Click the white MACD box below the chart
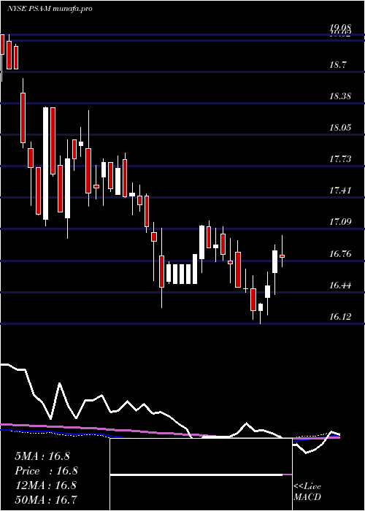The image size is (365, 511). pos(201,474)
